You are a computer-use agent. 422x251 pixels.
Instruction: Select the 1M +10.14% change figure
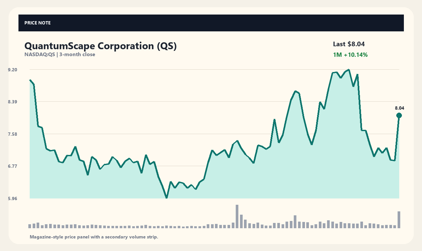350,55
